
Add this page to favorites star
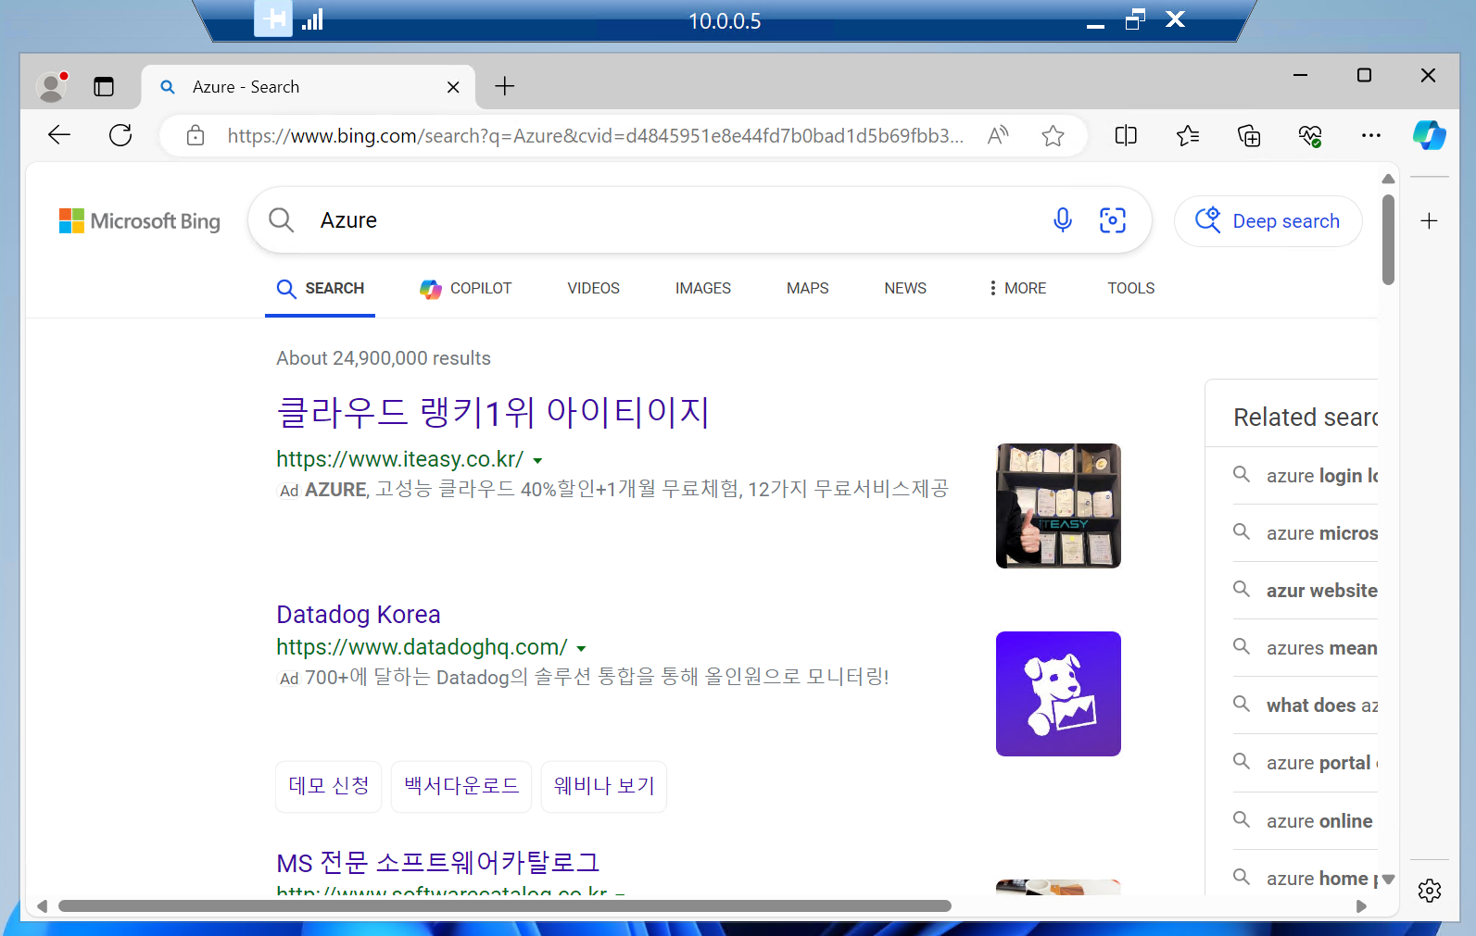pyautogui.click(x=1053, y=136)
